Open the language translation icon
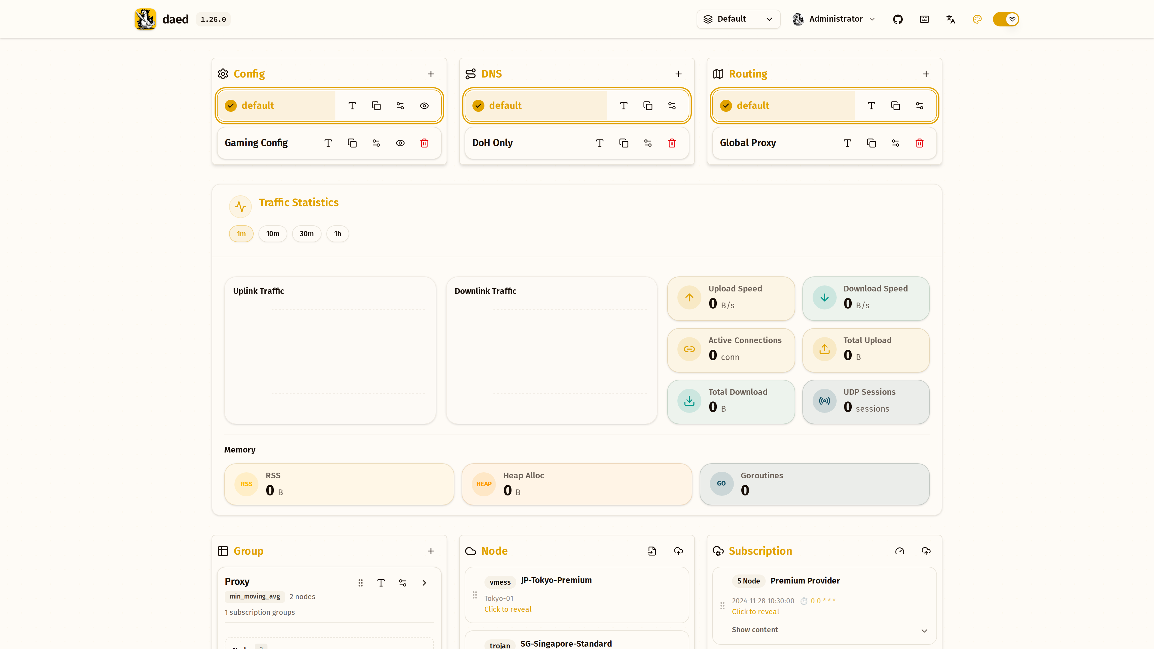 coord(951,19)
